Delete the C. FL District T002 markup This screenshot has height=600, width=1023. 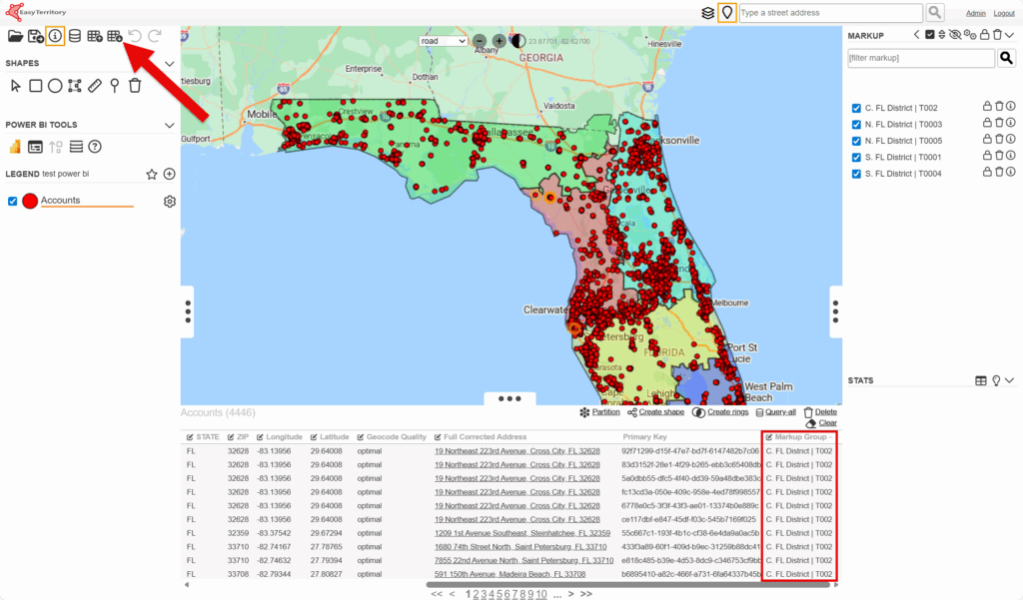[x=998, y=107]
